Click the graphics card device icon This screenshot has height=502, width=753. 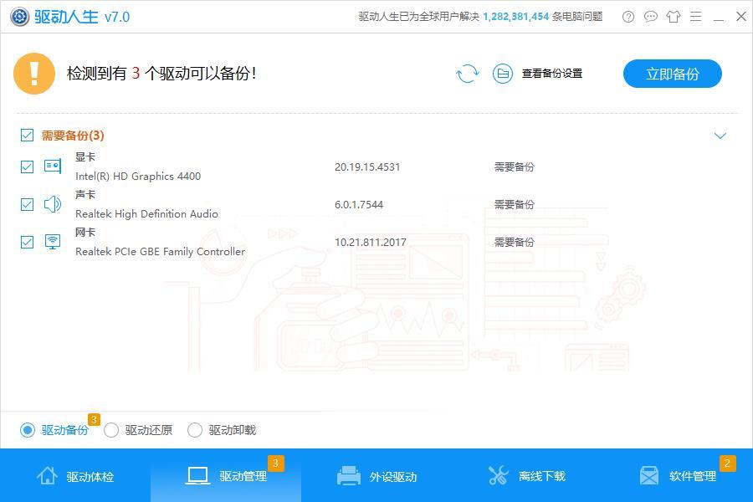[x=53, y=166]
